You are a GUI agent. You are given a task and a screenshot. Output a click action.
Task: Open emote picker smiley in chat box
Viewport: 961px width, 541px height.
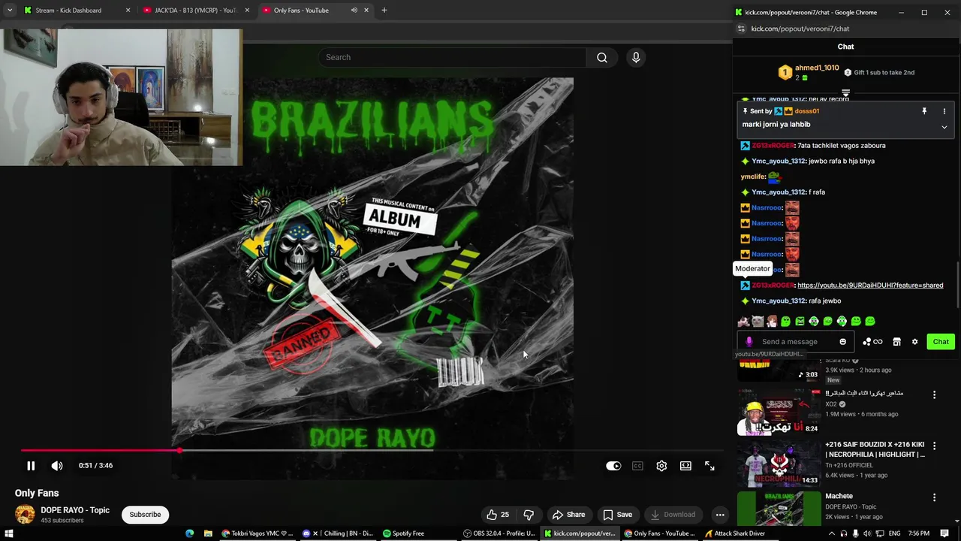[x=842, y=342]
